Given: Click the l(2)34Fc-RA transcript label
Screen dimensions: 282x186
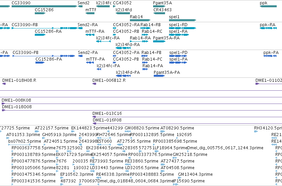Looking at the screenshot, I should pyautogui.click(x=108, y=38).
